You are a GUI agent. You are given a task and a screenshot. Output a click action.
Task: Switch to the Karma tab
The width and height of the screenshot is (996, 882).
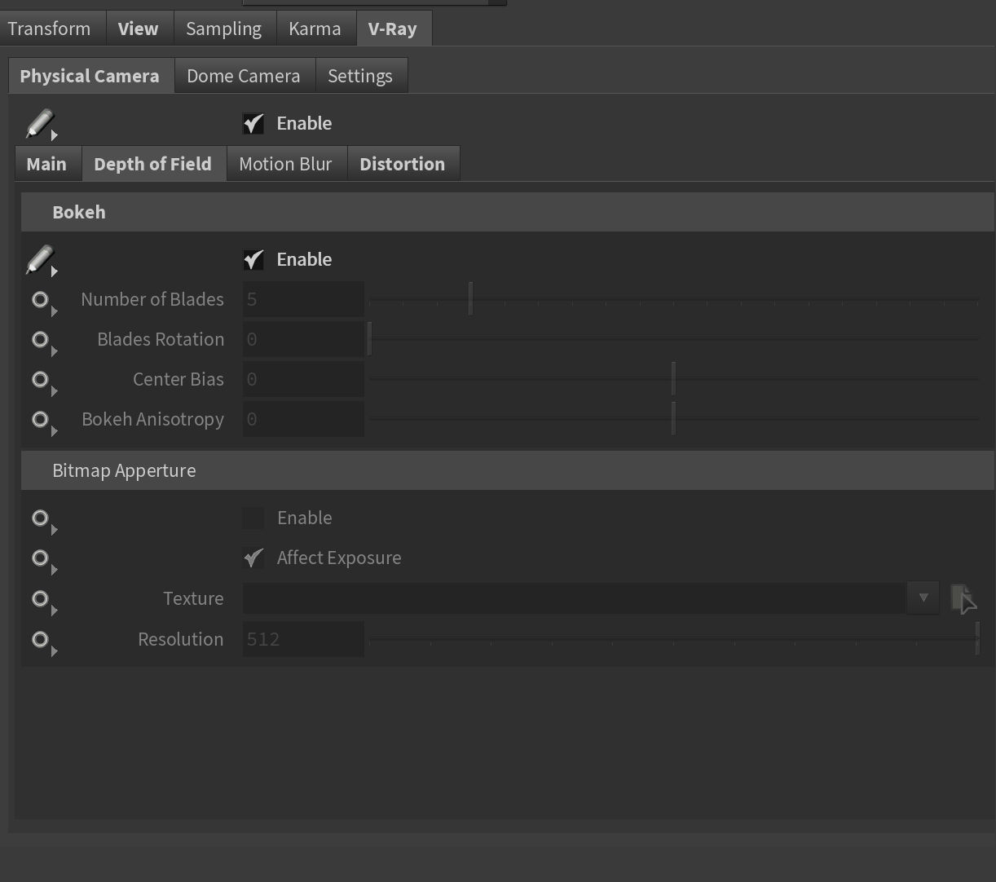(x=315, y=29)
